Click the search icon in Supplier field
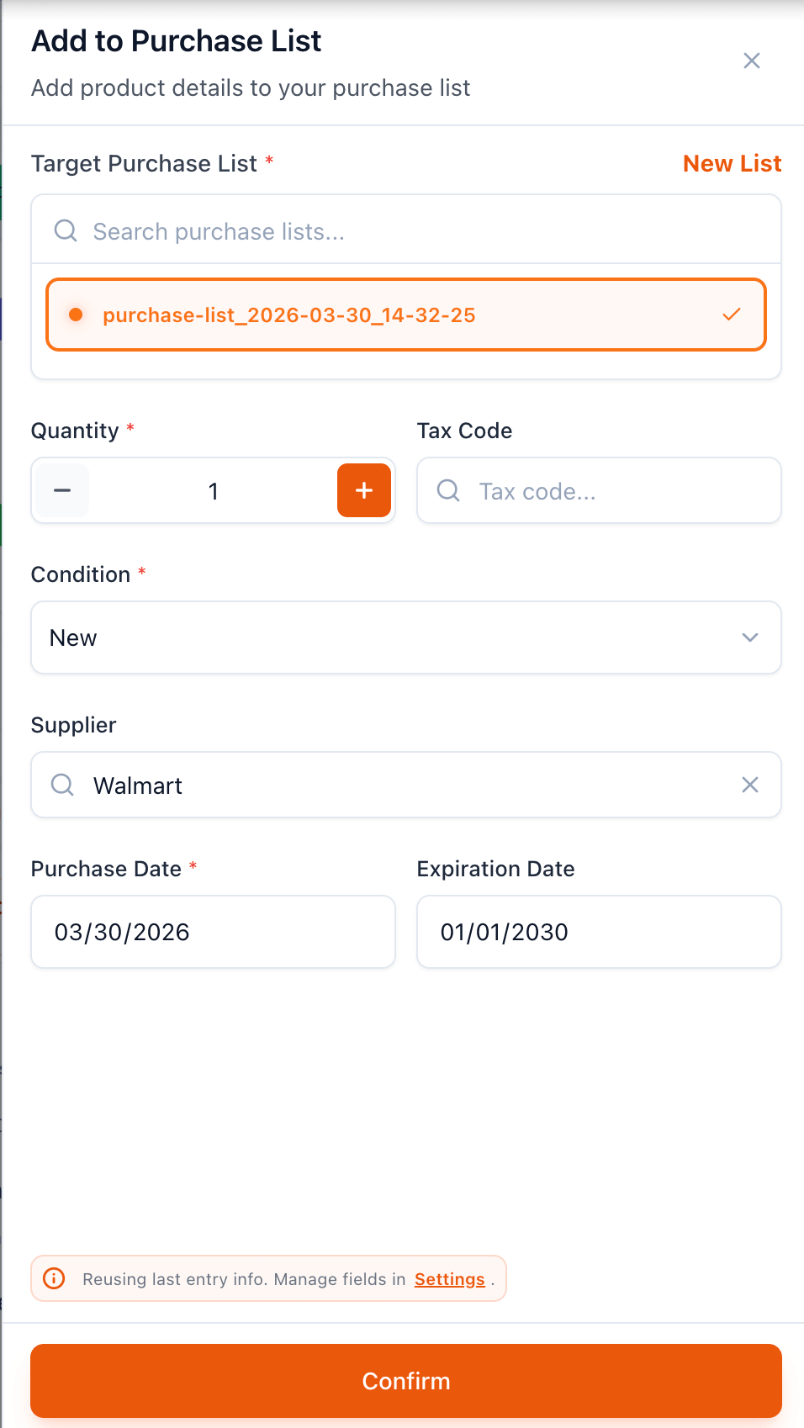 click(61, 785)
